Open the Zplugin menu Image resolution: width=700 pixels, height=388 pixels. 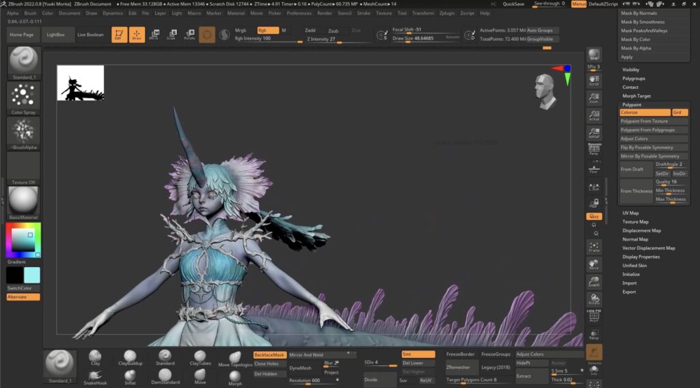pyautogui.click(x=446, y=13)
